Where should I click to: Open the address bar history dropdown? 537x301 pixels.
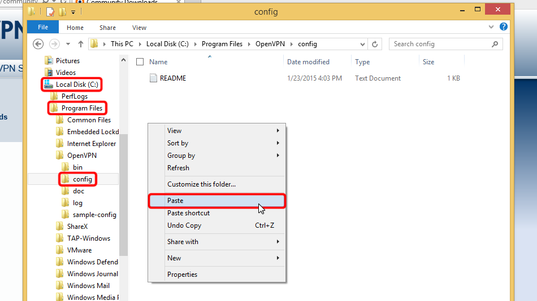[x=361, y=44]
